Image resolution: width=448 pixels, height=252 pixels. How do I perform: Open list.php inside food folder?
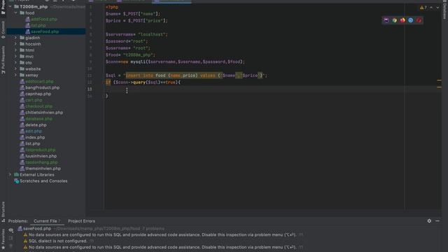coord(38,25)
